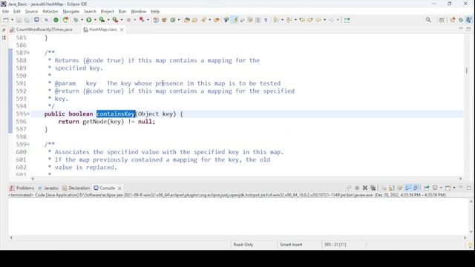Open External Tools dropdown arrow

pyautogui.click(x=122, y=20)
